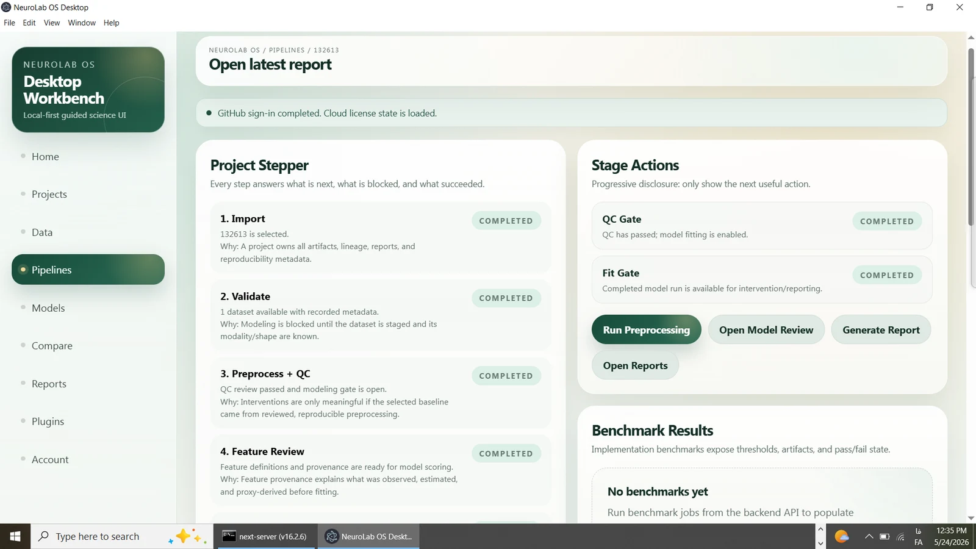This screenshot has width=976, height=549.
Task: Click the '2. Validate' step heading
Action: click(245, 296)
